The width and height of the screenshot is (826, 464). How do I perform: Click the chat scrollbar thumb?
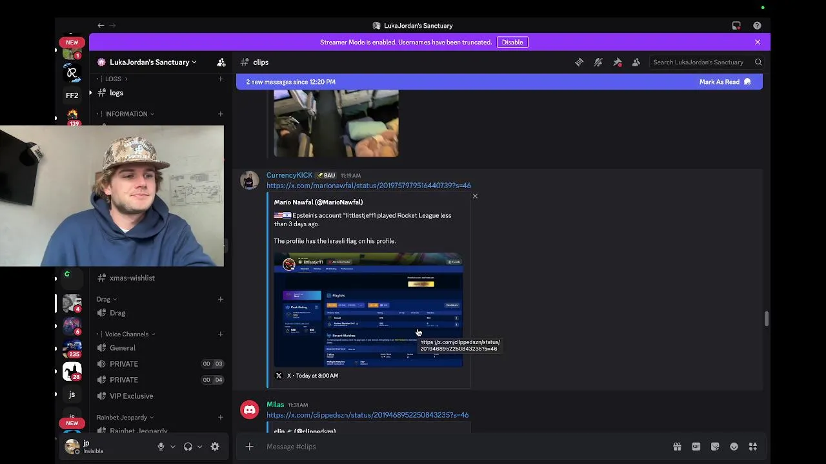[766, 319]
